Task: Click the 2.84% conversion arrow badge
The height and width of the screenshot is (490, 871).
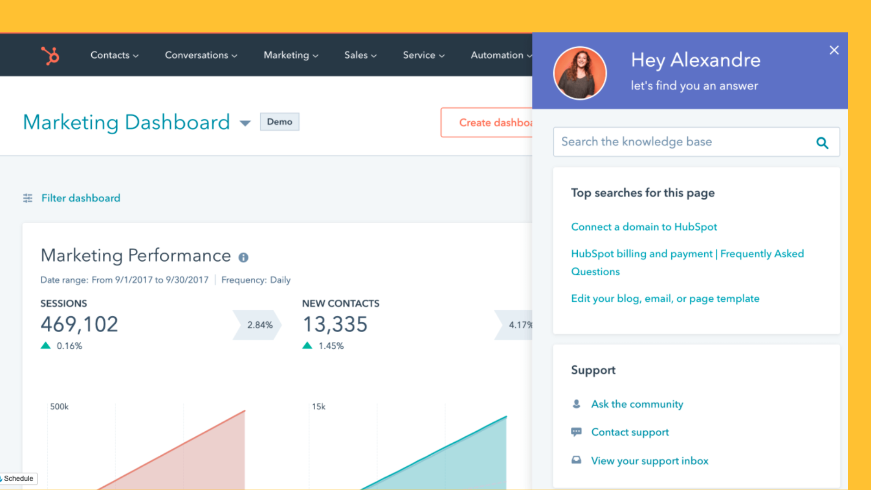Action: click(257, 325)
